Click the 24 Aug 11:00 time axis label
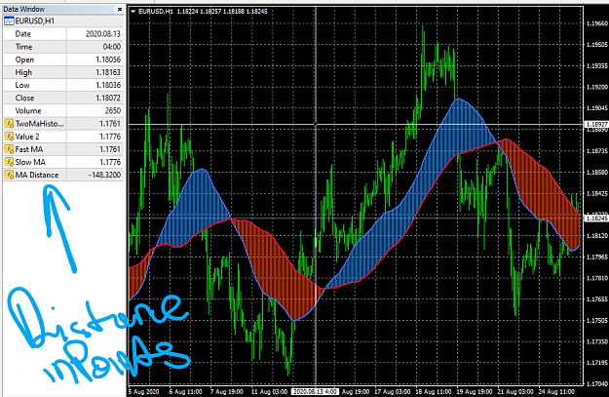609x397 pixels. (x=556, y=391)
